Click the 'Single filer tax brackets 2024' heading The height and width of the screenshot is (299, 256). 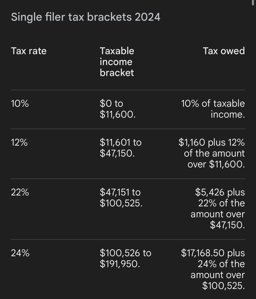coord(86,17)
